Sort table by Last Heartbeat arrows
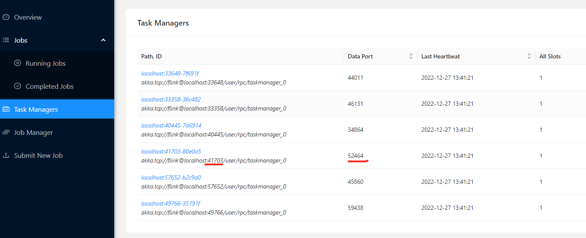 click(x=529, y=56)
